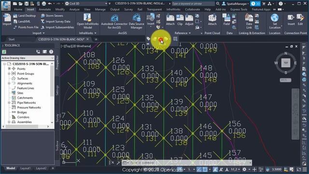This screenshot has height=174, width=309.
Task: Expand the Alignments tree node
Action: point(9,83)
